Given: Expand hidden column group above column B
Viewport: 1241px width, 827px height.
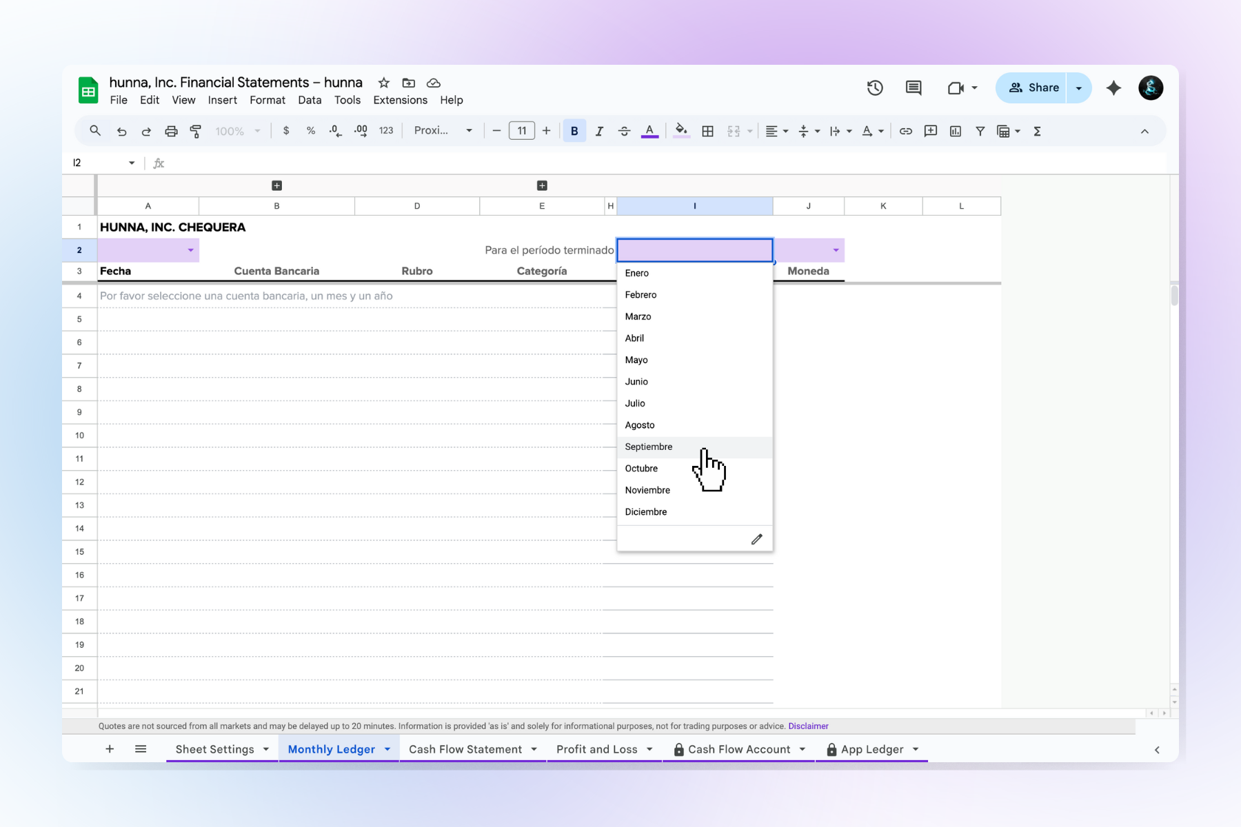Looking at the screenshot, I should (x=276, y=185).
